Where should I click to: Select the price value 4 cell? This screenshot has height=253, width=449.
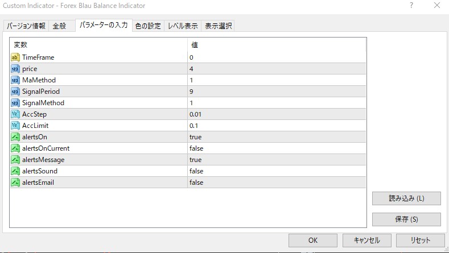point(277,69)
